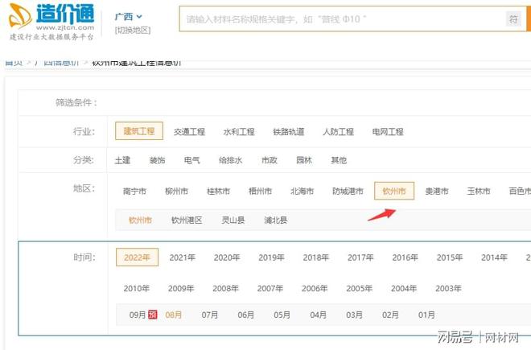Select 玉林市 region
This screenshot has height=350, width=531.
coord(479,191)
